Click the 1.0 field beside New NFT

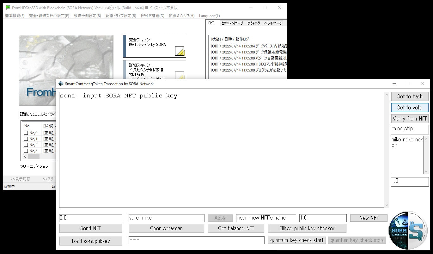[x=323, y=218]
